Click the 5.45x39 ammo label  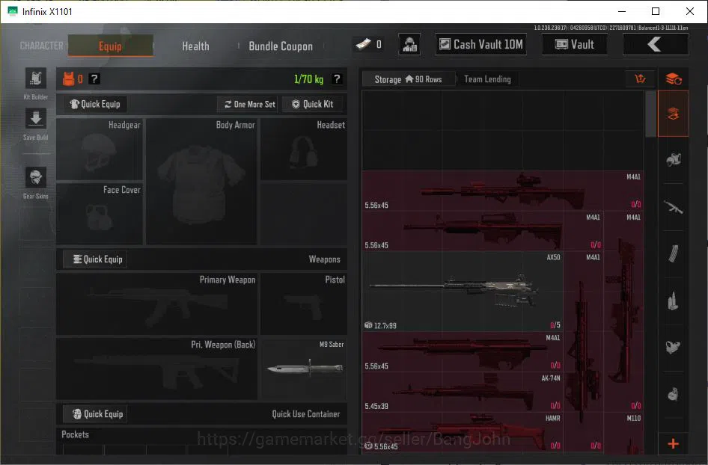tap(376, 406)
